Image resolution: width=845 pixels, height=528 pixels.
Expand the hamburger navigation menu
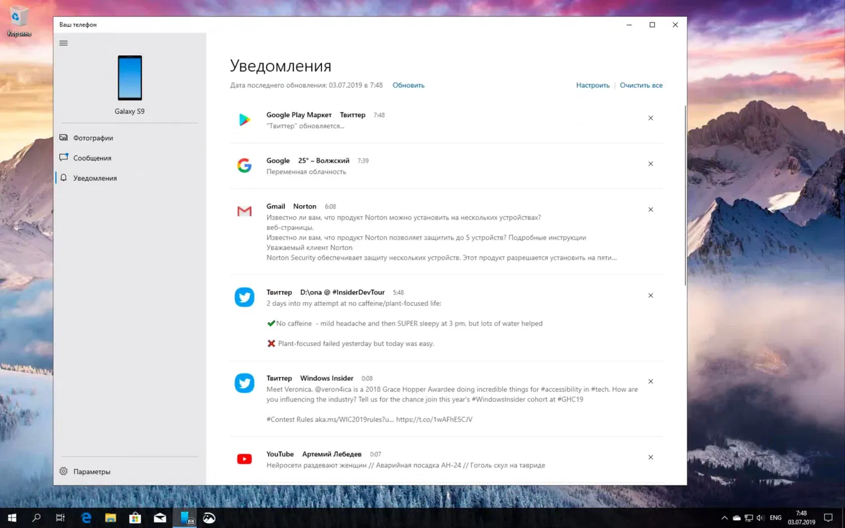point(63,43)
